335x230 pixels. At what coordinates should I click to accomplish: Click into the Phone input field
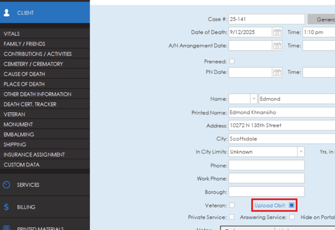click(x=266, y=165)
